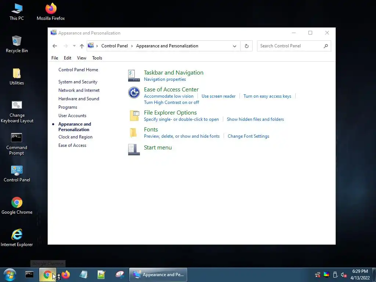Open Clock and Region category

tap(75, 137)
